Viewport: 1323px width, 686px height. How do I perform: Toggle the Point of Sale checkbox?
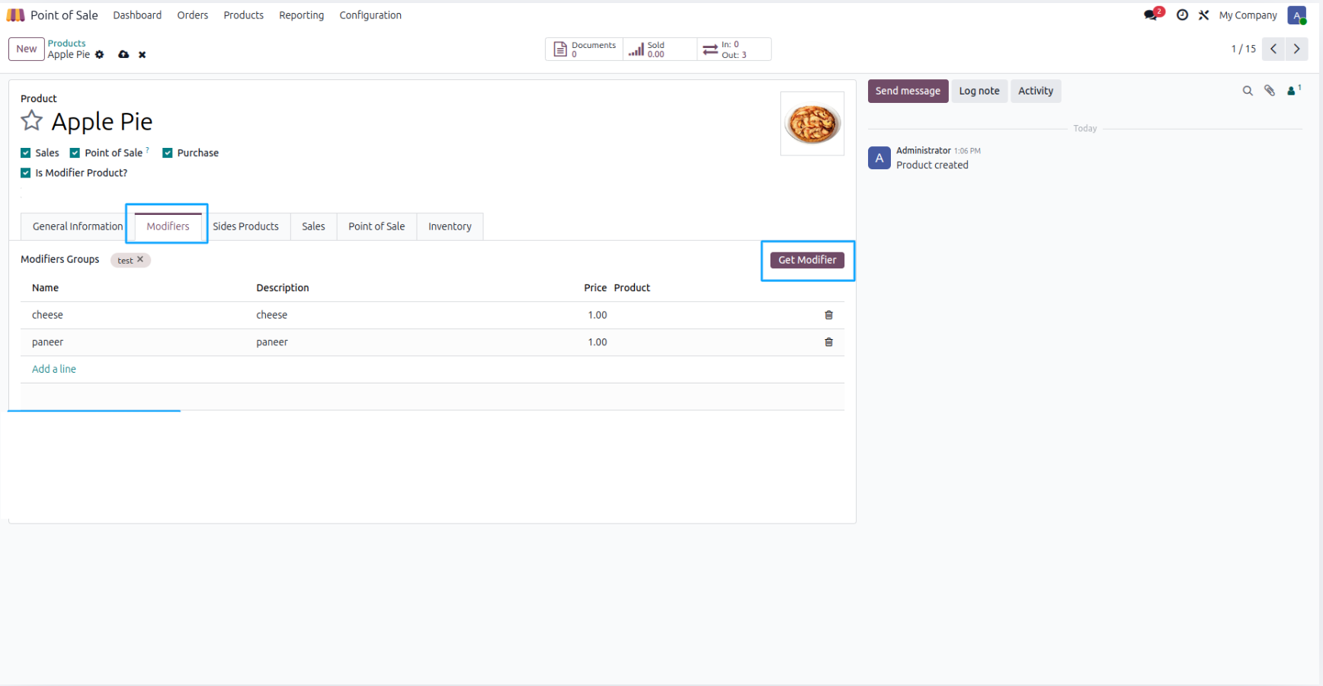pyautogui.click(x=75, y=153)
